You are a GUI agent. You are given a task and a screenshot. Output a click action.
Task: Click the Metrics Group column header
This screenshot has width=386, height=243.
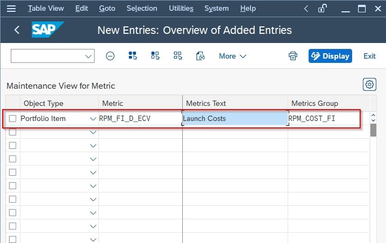coord(328,103)
